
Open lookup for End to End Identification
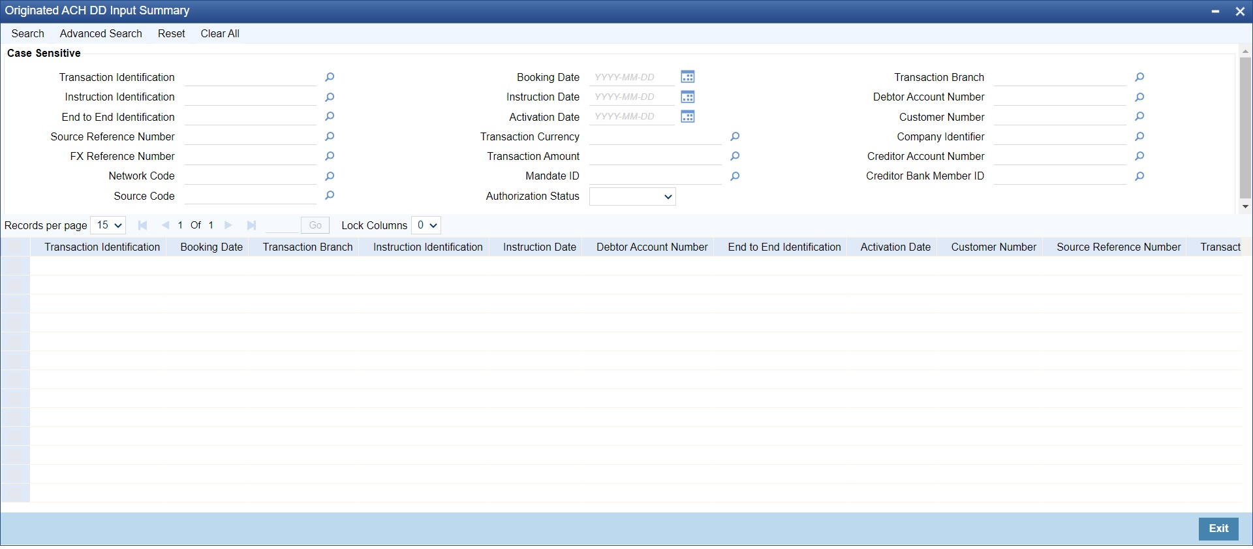330,117
